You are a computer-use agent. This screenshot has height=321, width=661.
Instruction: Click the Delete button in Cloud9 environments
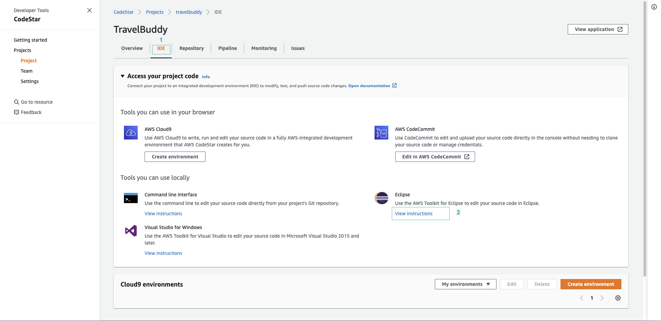[542, 284]
